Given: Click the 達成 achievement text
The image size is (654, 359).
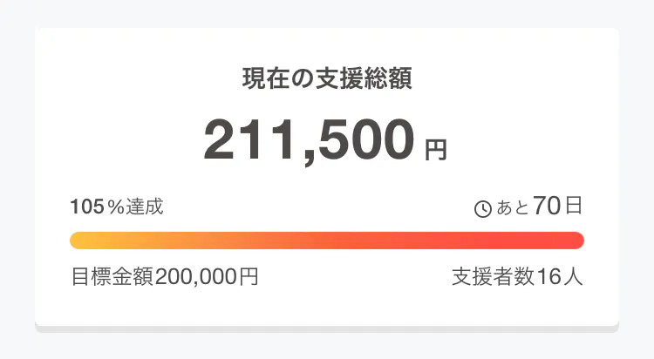Looking at the screenshot, I should (x=144, y=207).
